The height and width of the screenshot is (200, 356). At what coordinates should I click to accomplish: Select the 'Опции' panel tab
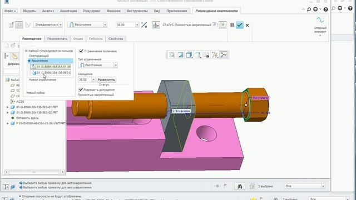[78, 39]
